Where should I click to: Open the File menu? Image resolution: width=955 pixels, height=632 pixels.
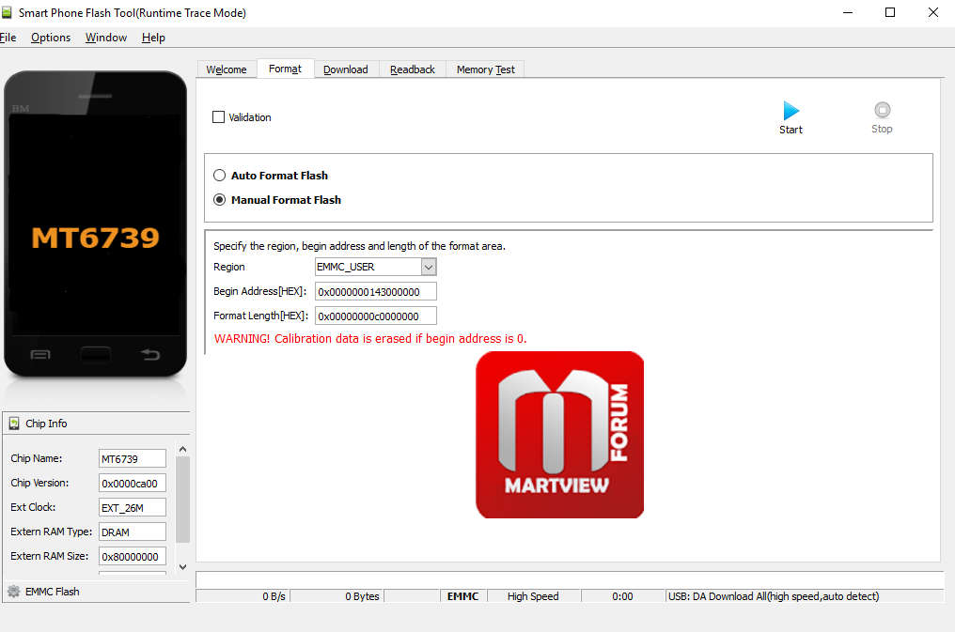(8, 38)
